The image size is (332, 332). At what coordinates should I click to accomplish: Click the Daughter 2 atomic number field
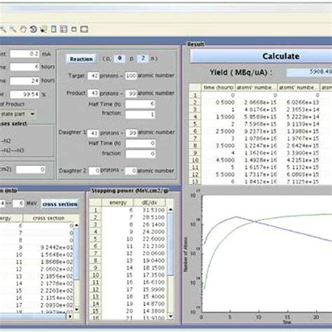coord(131,171)
